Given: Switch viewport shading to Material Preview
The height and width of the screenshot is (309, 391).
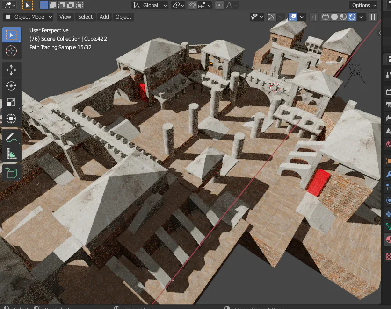Looking at the screenshot, I should point(343,17).
